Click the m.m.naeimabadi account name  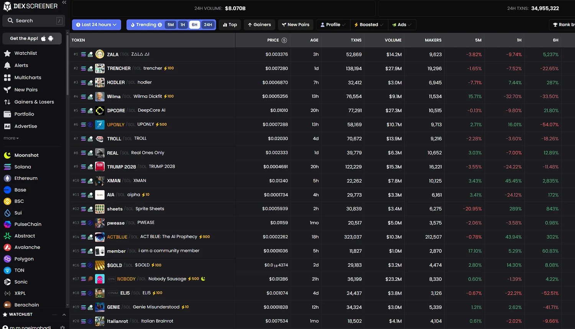coord(30,327)
